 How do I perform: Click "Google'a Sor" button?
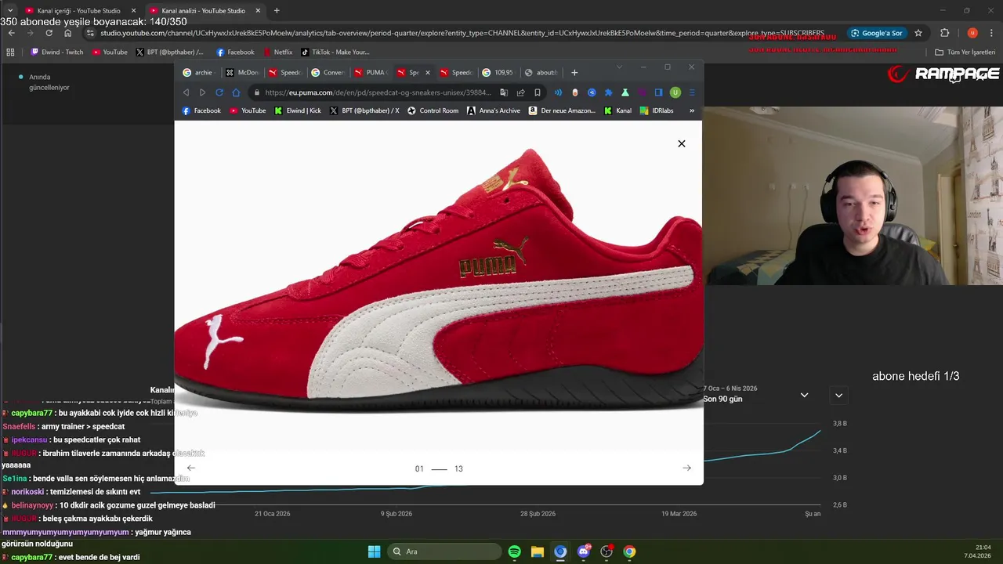878,33
